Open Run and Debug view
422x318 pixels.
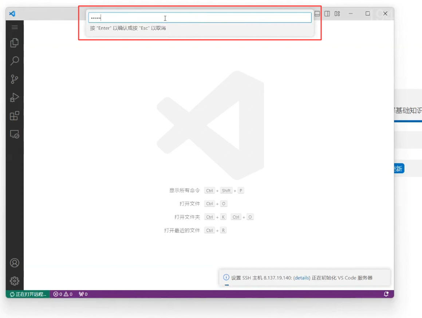pos(15,98)
